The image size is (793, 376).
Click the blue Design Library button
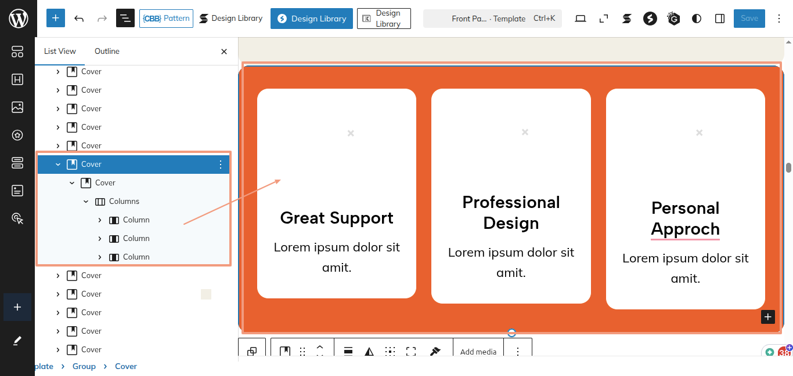(311, 19)
